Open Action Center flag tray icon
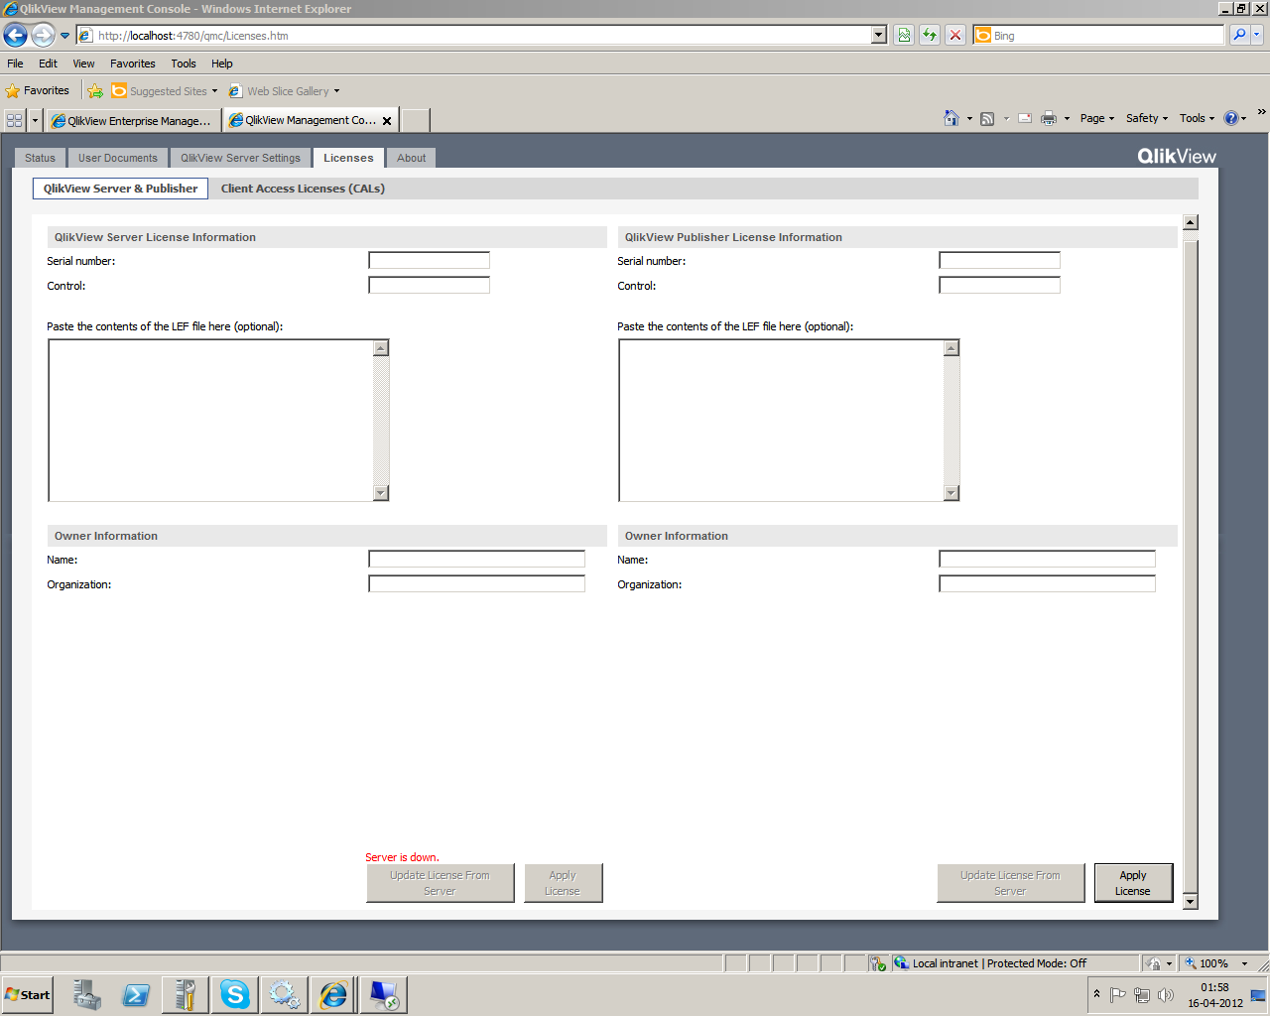The height and width of the screenshot is (1016, 1270). click(x=1118, y=994)
